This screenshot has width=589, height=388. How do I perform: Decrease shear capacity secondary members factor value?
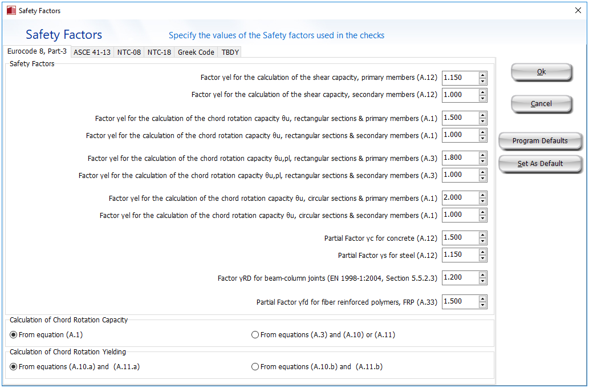click(x=483, y=98)
